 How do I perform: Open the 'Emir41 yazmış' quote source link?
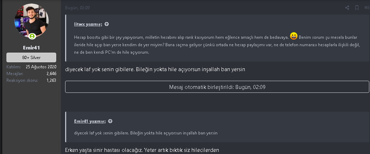pos(89,121)
